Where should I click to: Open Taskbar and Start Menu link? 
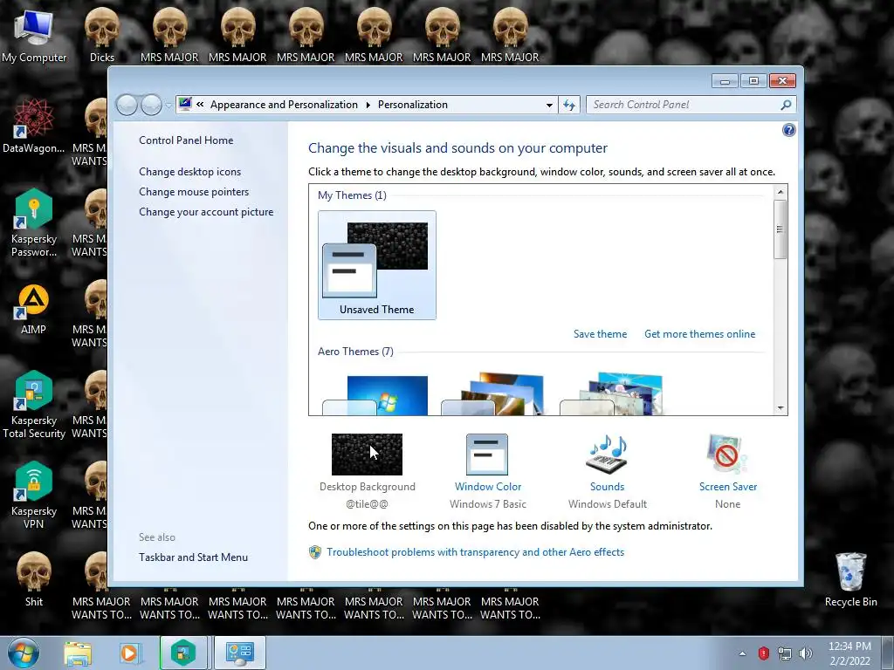[x=193, y=557]
